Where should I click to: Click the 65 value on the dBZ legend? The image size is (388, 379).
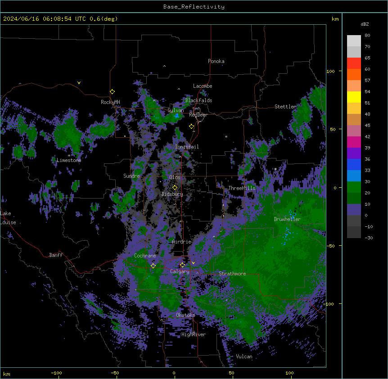[367, 58]
